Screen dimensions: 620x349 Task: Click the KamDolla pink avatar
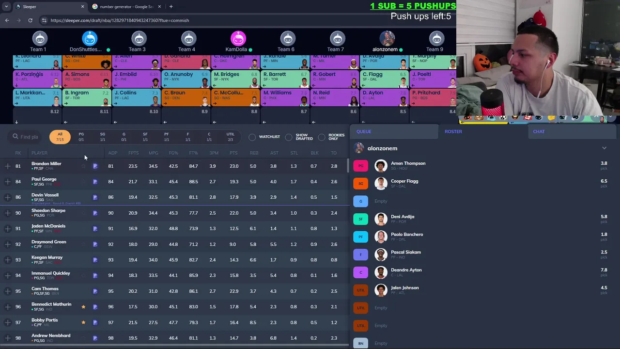point(238,38)
